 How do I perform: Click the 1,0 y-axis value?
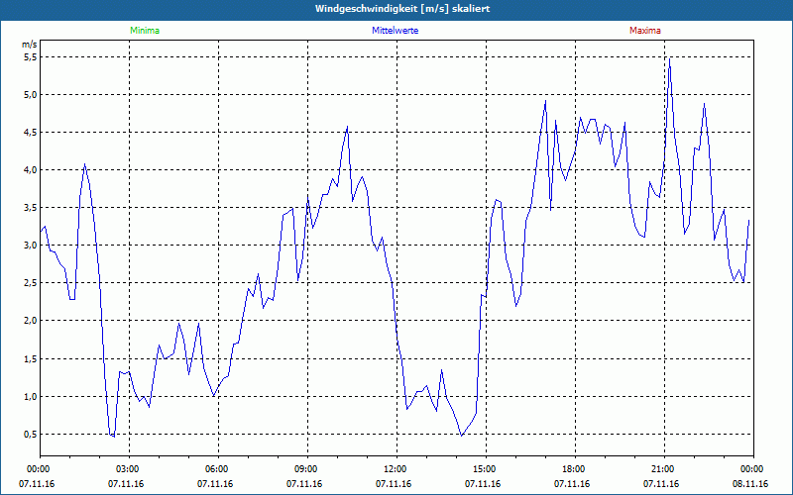coord(31,397)
